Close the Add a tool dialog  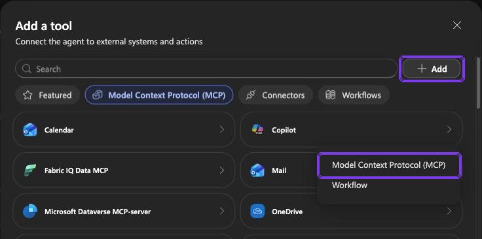click(x=457, y=25)
